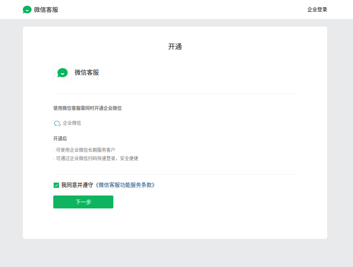Click the green 下一步 button
This screenshot has height=267, width=353.
click(x=83, y=202)
